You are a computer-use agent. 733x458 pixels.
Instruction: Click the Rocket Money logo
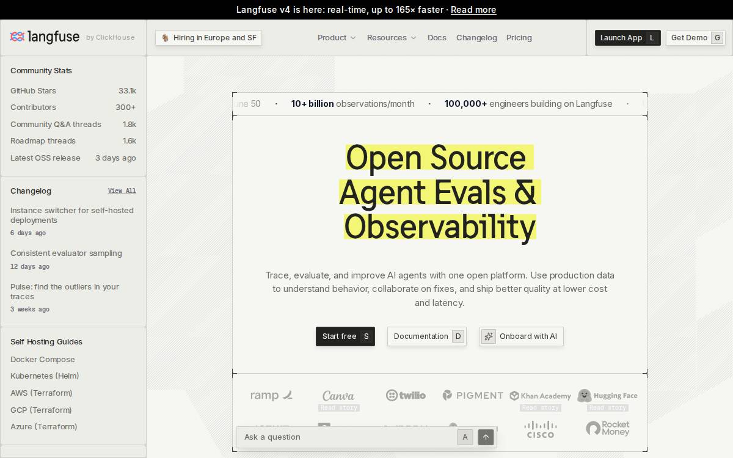tap(607, 429)
